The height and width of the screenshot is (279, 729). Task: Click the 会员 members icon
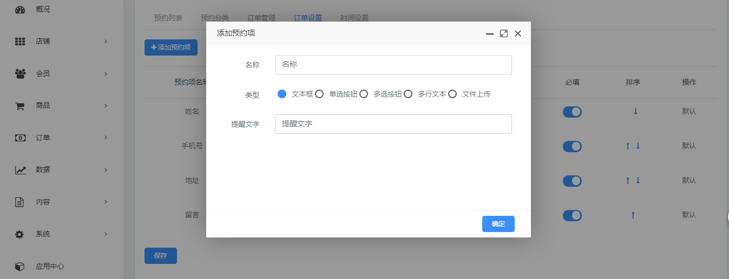(x=20, y=73)
